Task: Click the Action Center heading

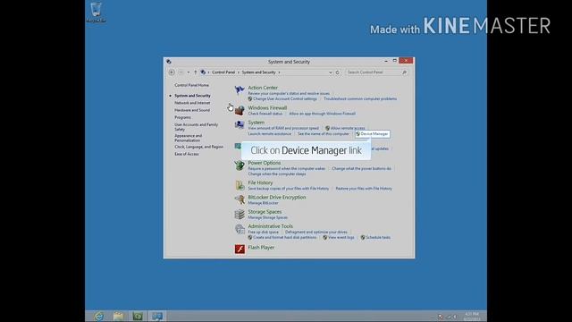Action: point(263,88)
